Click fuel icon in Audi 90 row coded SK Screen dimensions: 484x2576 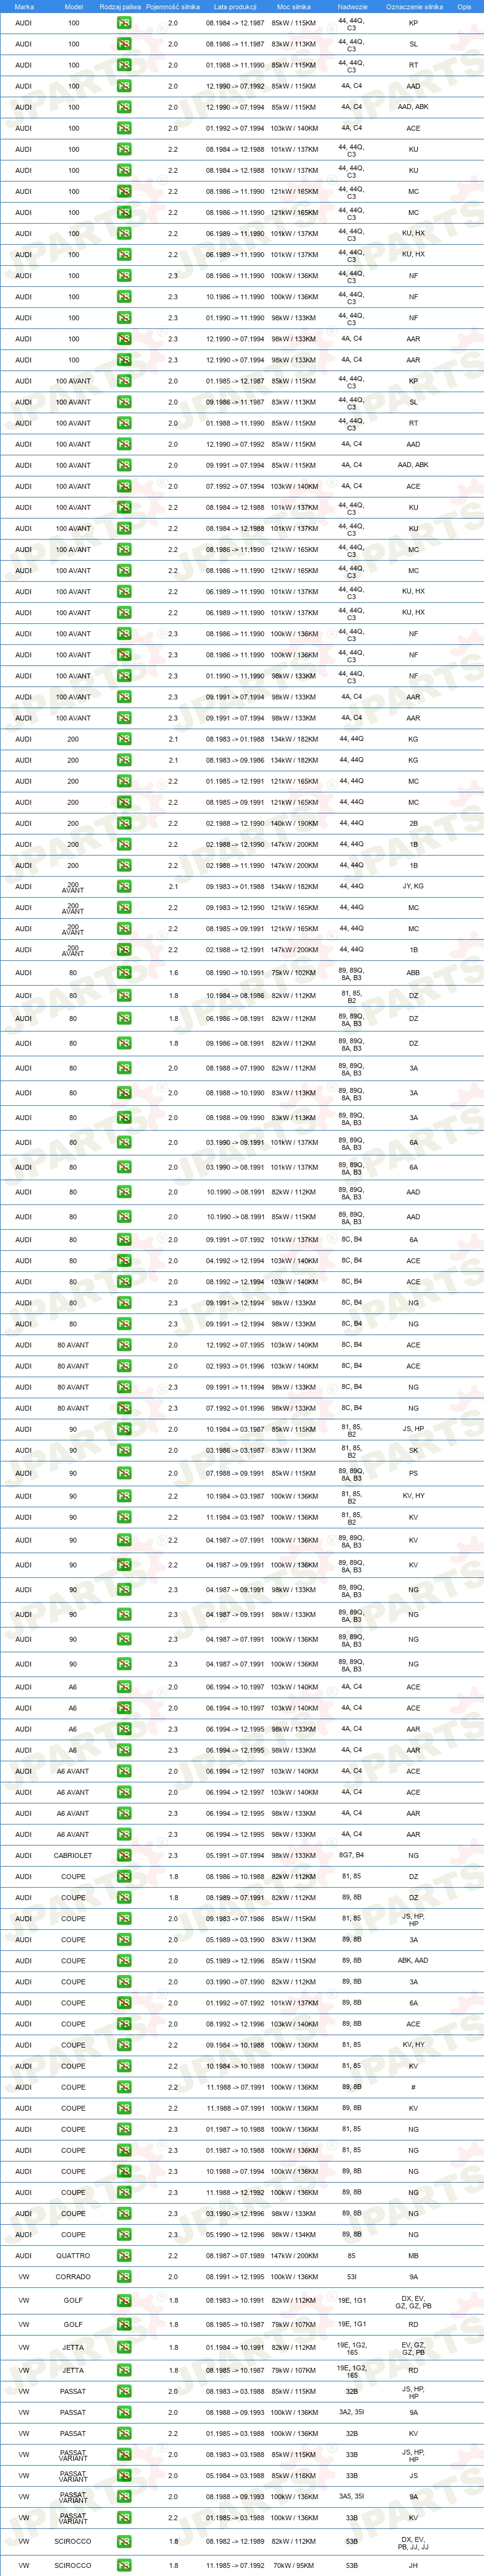[124, 1450]
